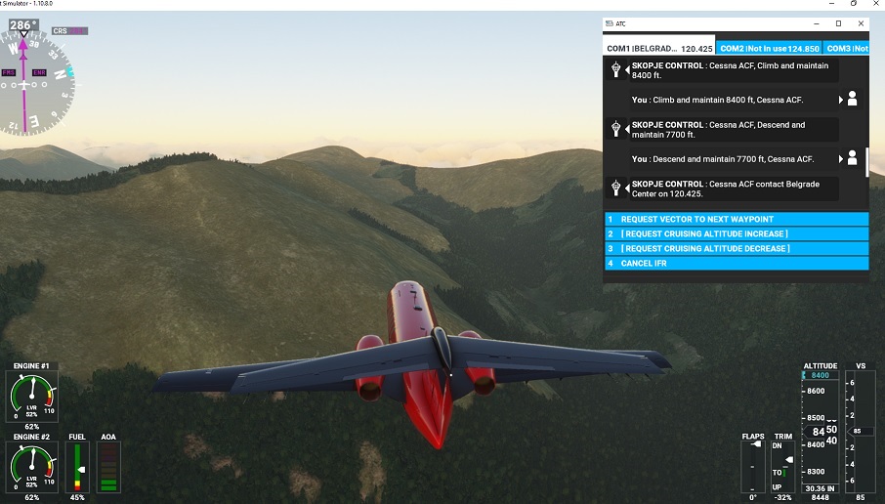
Task: Click the 30.36 IN barometer setting
Action: pyautogui.click(x=821, y=488)
